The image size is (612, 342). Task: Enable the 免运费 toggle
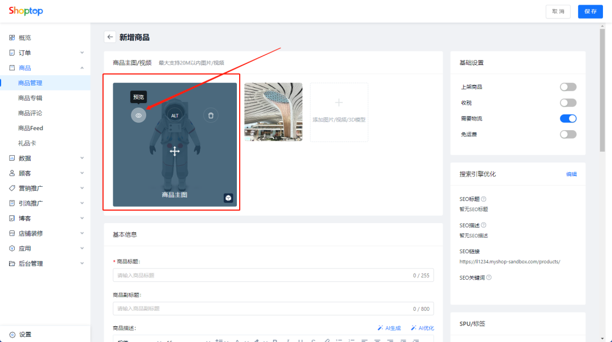click(x=568, y=134)
